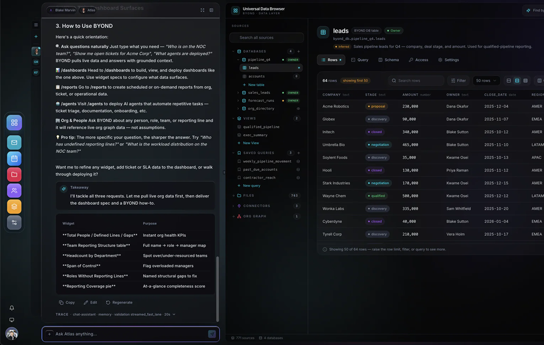544x345 pixels.
Task: Add a saved query with the plus icon
Action: pos(298,153)
